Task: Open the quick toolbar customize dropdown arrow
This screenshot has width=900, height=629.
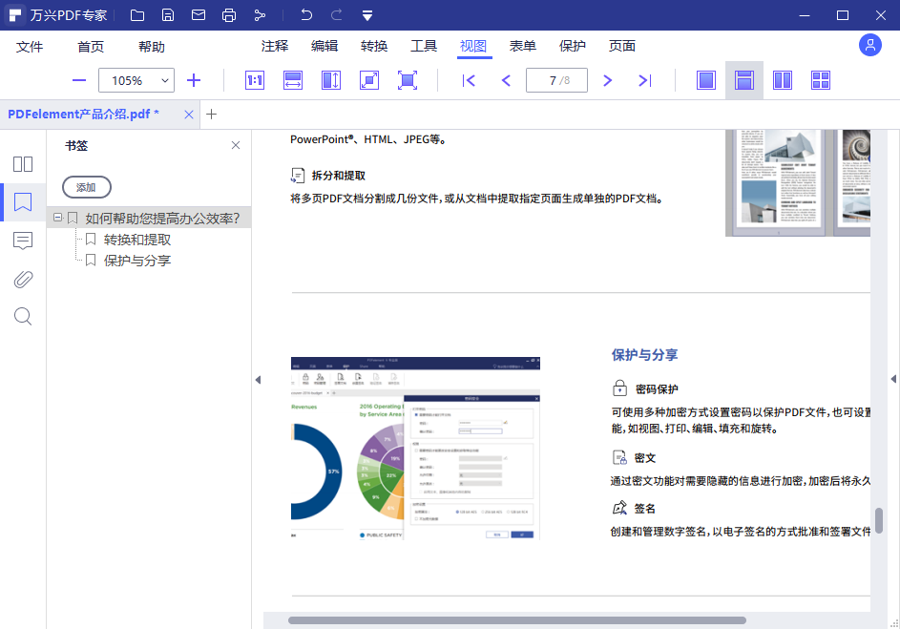Action: point(367,14)
